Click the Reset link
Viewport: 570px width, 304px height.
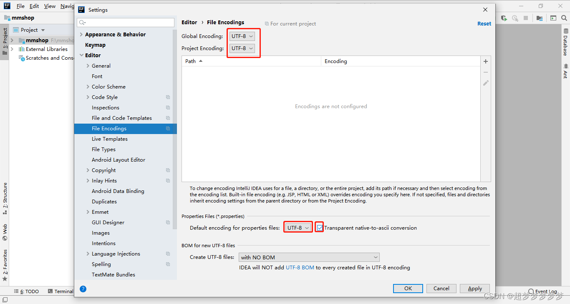(484, 24)
